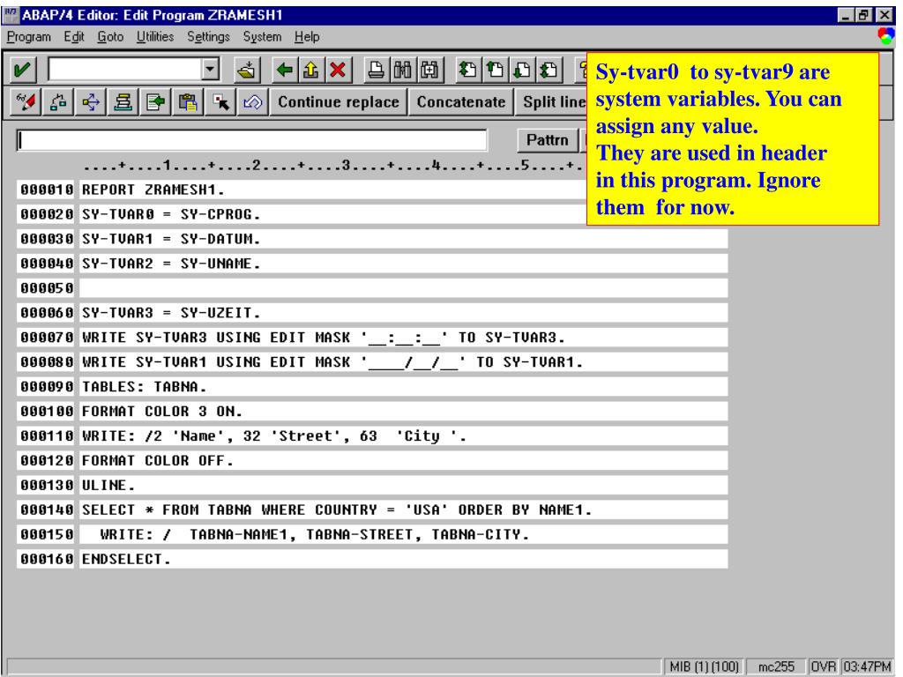
Task: Click the window system menu icon in title bar
Action: 10,15
